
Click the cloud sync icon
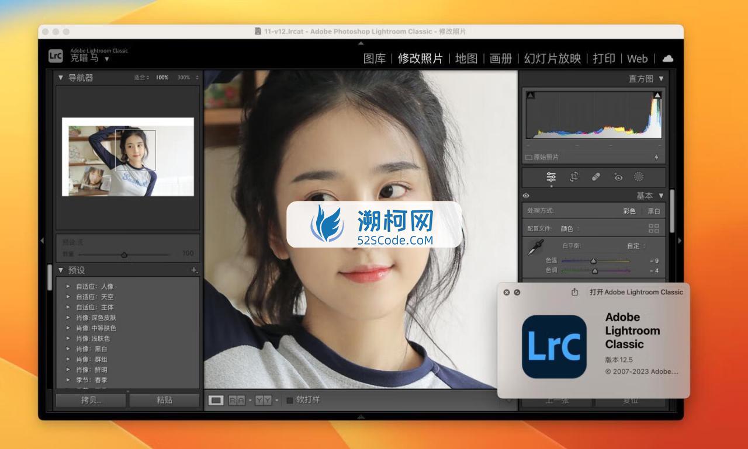[667, 58]
